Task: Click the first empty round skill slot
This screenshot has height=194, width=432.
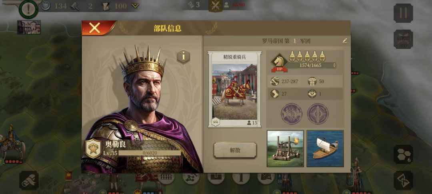Action: point(292,114)
